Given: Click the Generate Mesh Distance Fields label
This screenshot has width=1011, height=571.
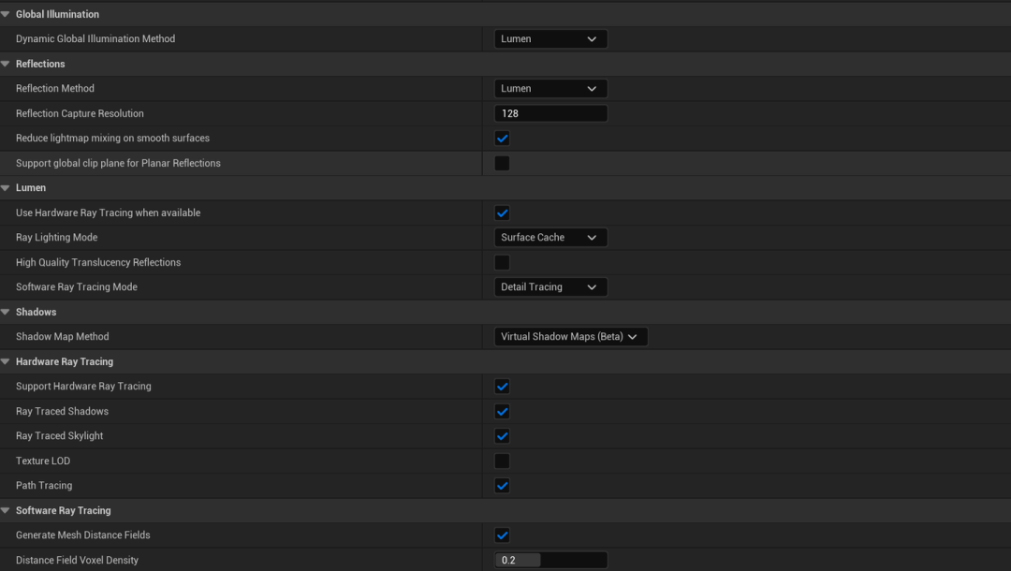Looking at the screenshot, I should [83, 534].
